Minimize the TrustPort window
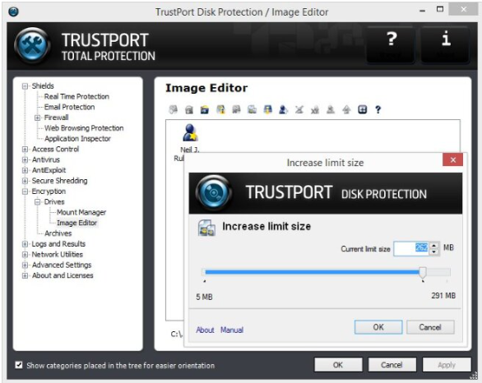 pyautogui.click(x=423, y=11)
